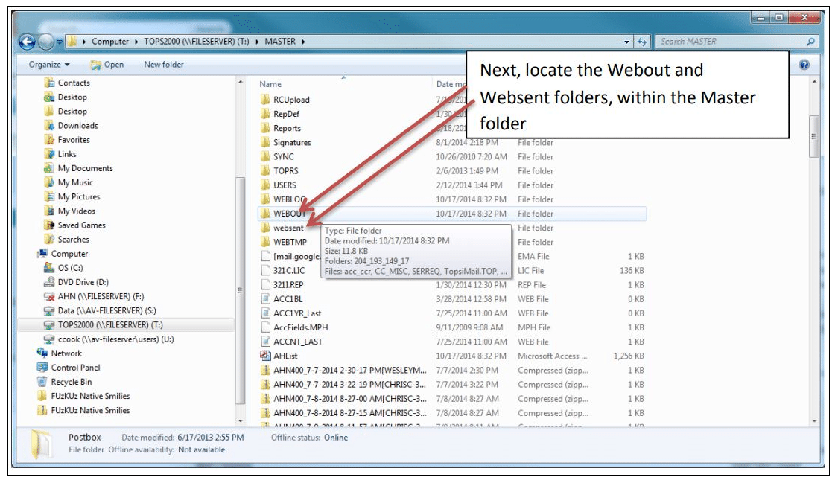Expand the breadcrumb arrow after Computer

coord(136,42)
